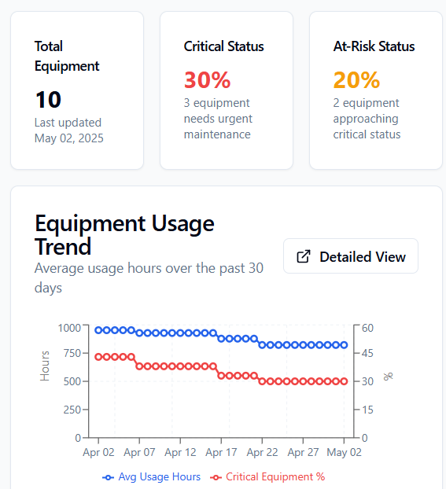Click the At-Risk Status card title
This screenshot has height=489, width=446.
pos(374,46)
